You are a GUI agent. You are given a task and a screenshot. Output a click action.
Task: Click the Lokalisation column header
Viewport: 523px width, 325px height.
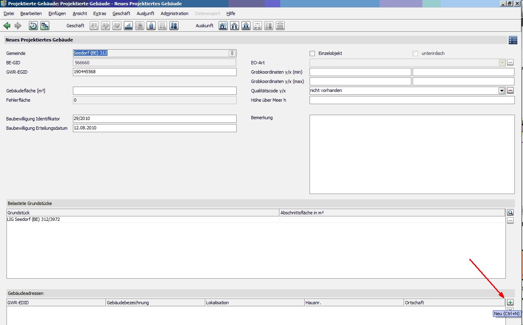255,303
